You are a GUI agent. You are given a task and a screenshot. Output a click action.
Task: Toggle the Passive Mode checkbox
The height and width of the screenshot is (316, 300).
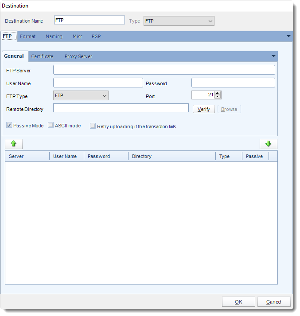tap(9, 125)
